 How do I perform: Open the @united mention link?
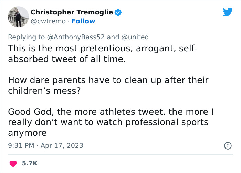click(136, 37)
